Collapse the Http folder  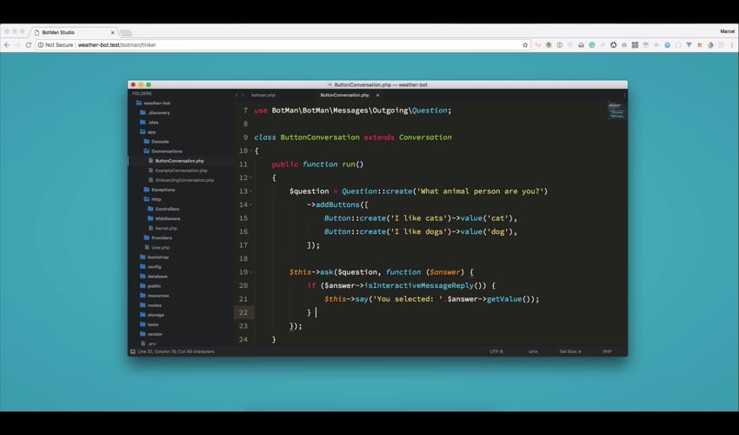tap(153, 199)
